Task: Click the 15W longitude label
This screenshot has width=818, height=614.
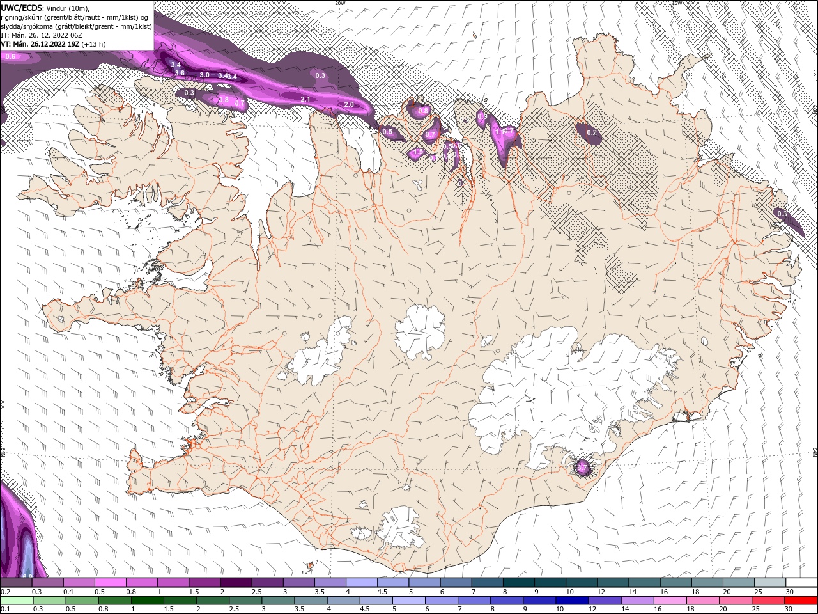Action: (677, 3)
